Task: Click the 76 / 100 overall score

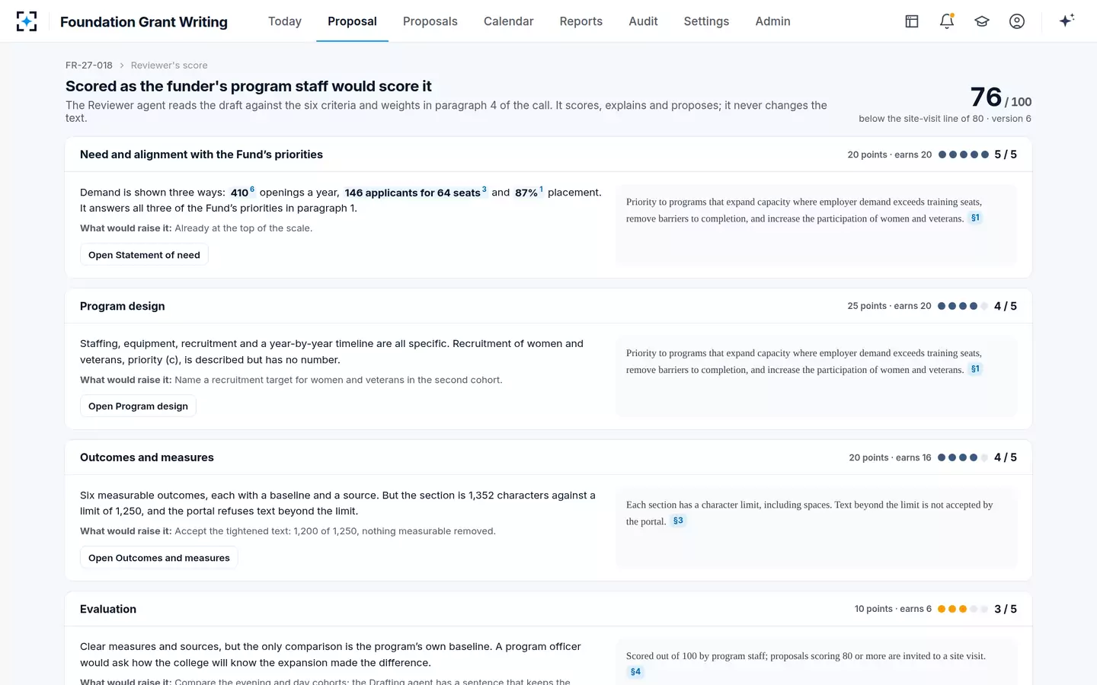Action: click(x=1000, y=97)
